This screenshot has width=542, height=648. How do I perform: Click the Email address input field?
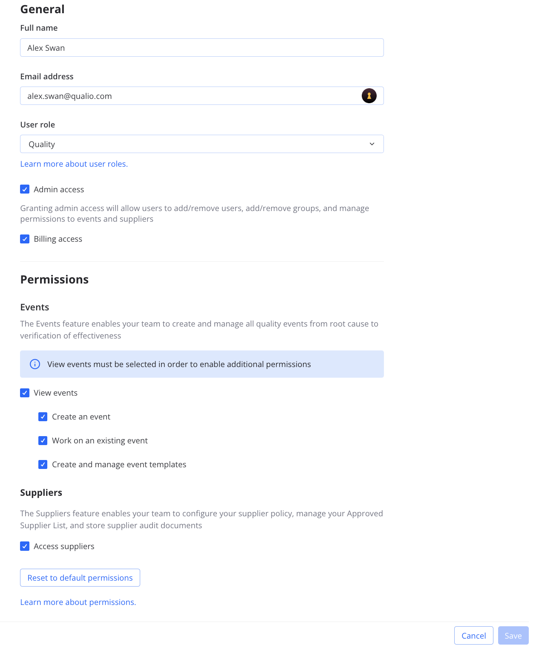pos(187,96)
